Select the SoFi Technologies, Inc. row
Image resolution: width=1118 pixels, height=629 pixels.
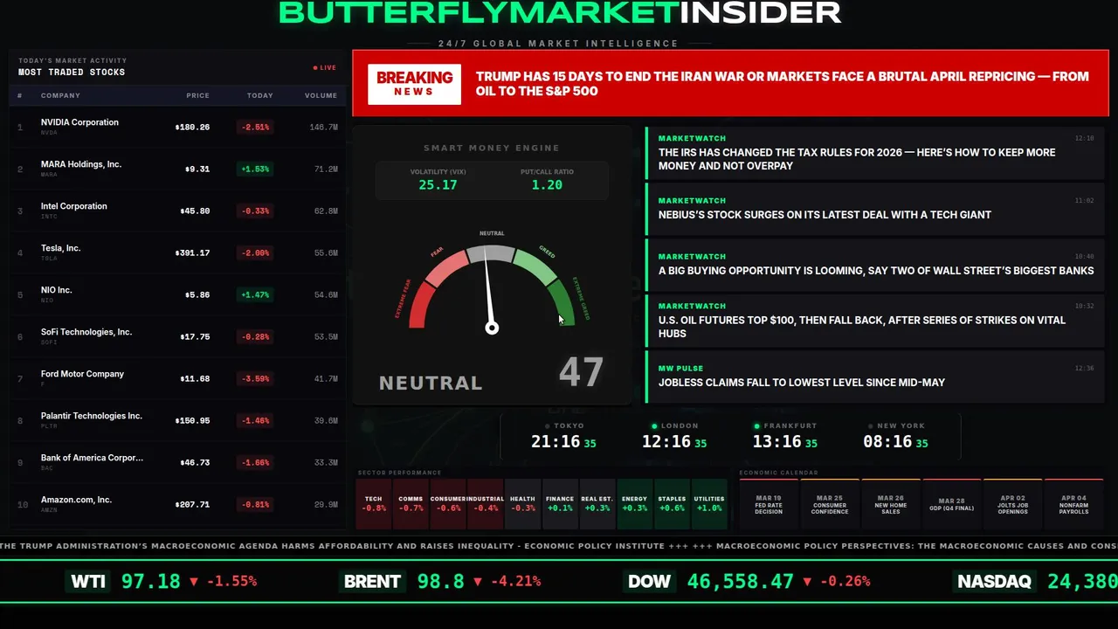point(178,336)
